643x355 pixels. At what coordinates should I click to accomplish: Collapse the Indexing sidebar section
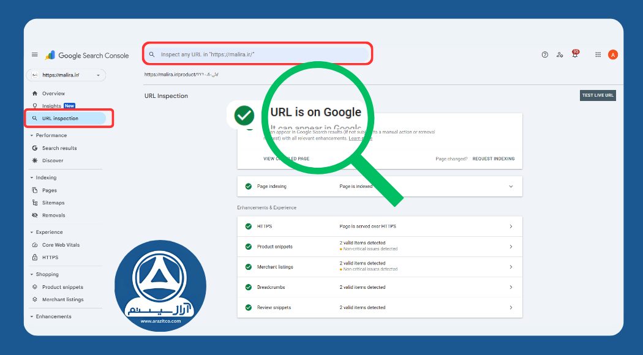point(32,177)
